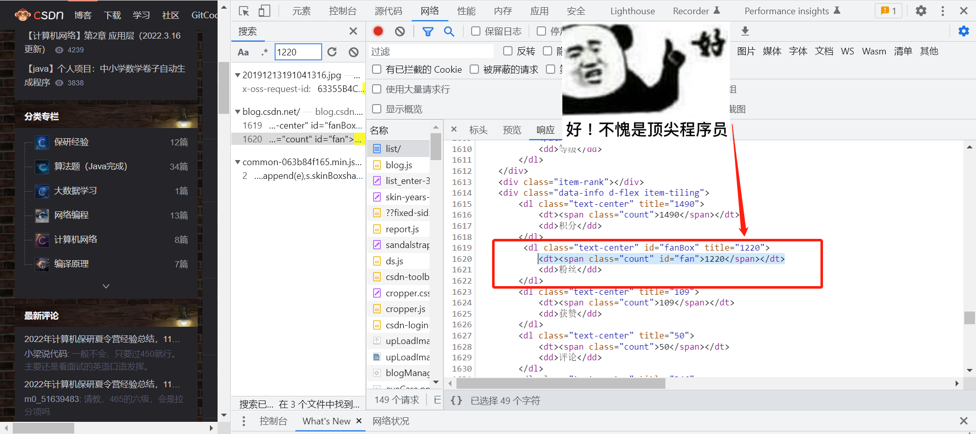Open 下载 link in CSDN navbar
Viewport: 976px width, 434px height.
coord(112,15)
